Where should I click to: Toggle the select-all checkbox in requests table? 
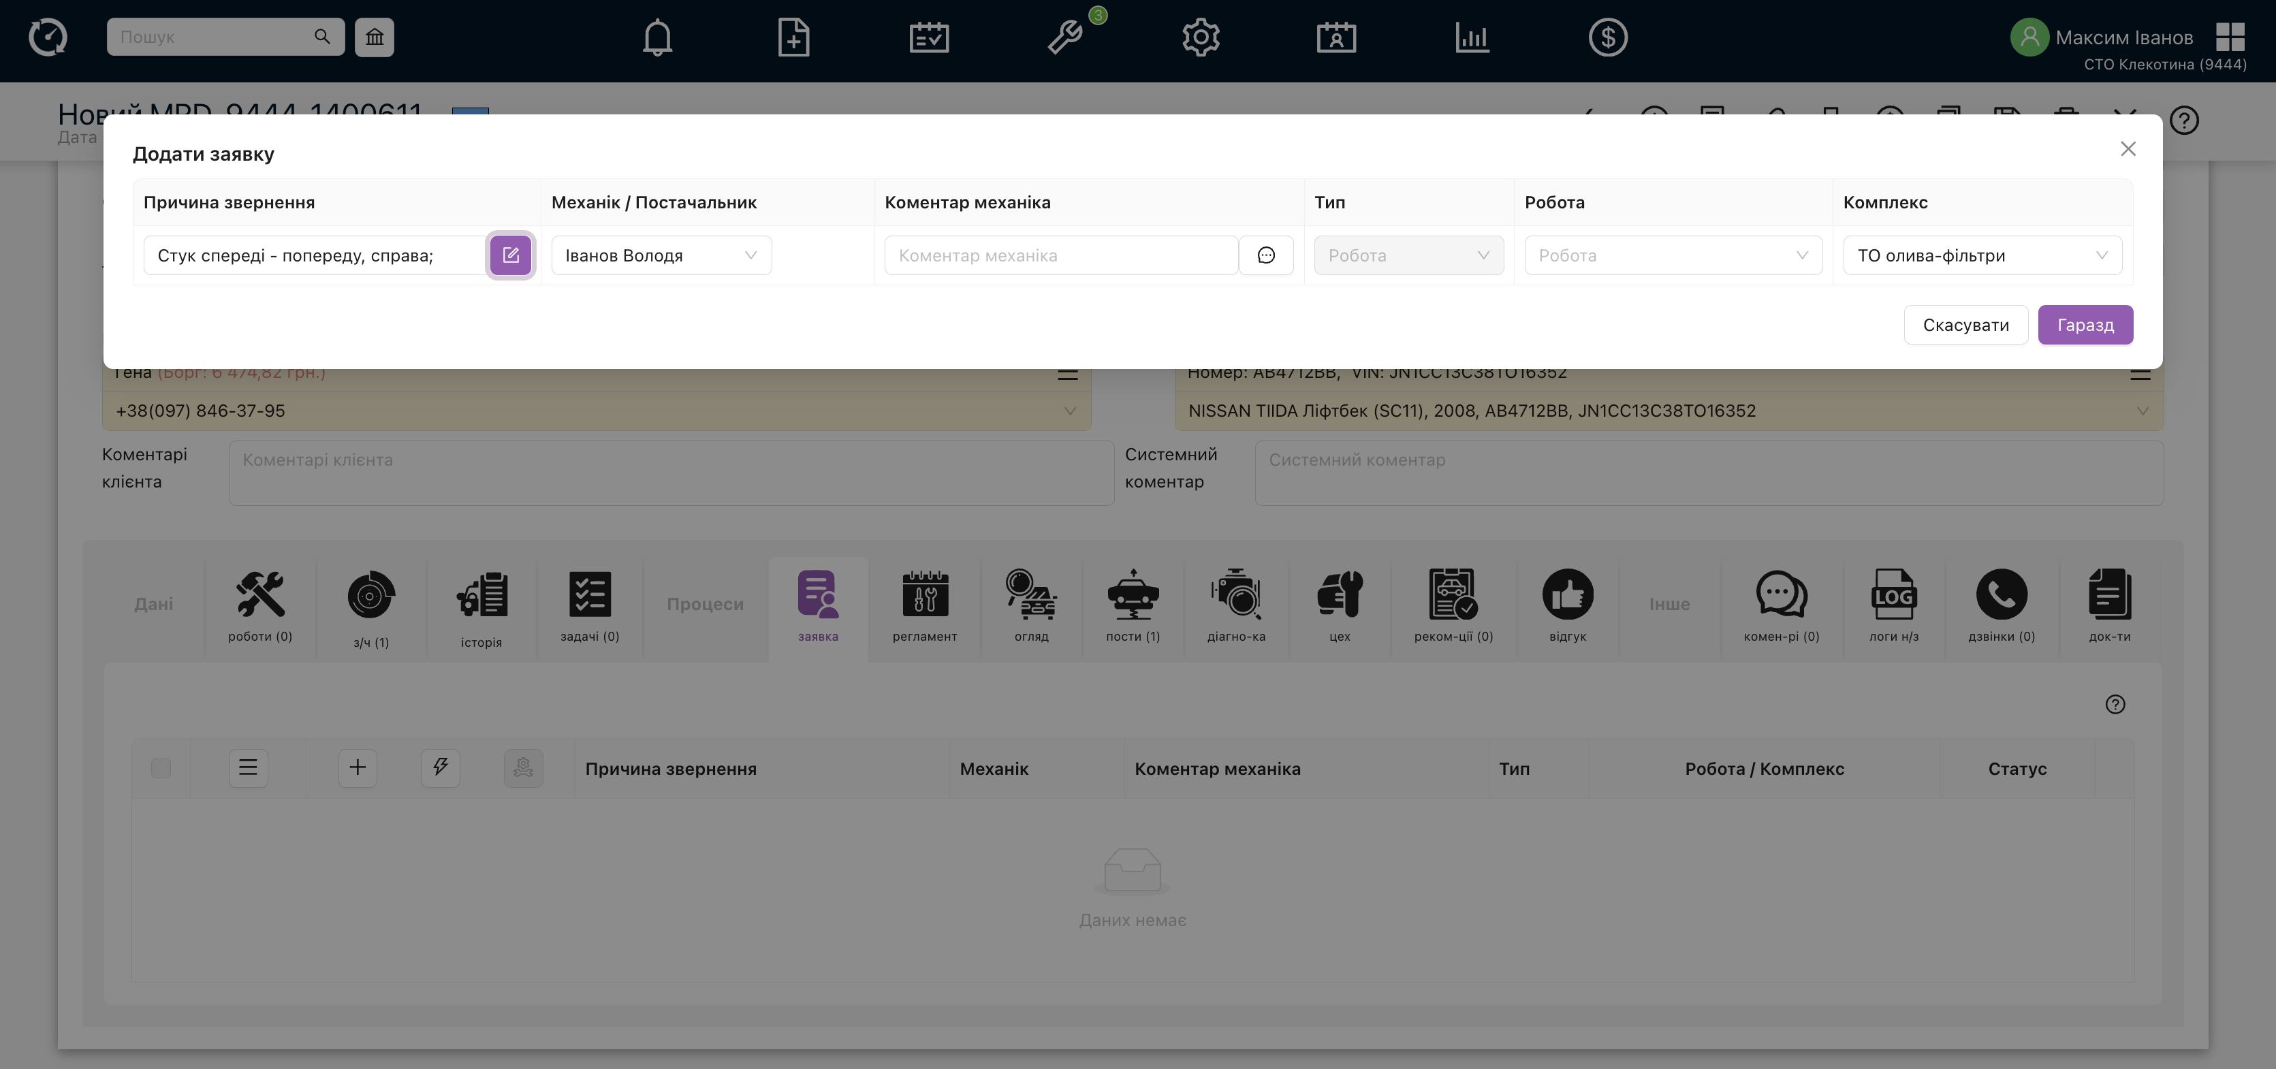(x=161, y=768)
